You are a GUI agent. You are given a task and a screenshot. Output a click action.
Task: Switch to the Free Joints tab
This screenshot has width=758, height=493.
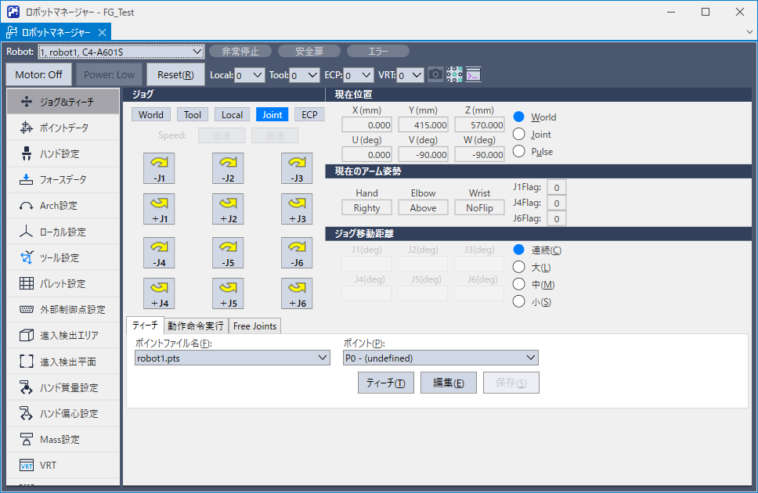tap(254, 327)
